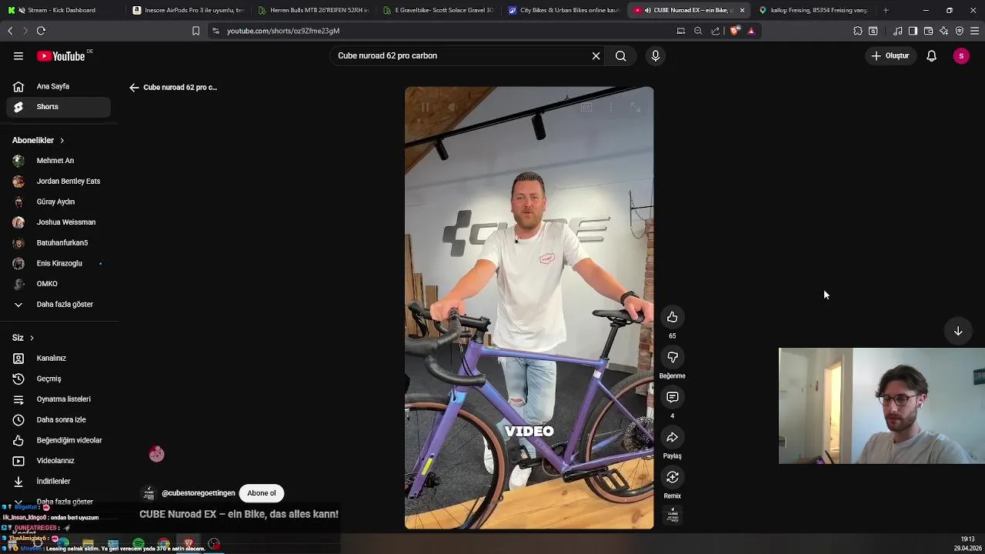Image resolution: width=985 pixels, height=554 pixels.
Task: Switch to the Insoore AirPods Pro 3 tab
Action: click(x=188, y=10)
